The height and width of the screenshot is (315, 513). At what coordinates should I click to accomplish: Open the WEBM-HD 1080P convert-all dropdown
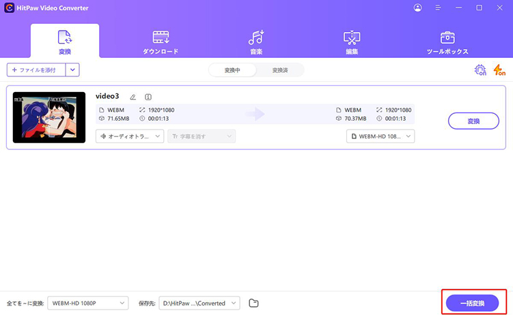click(88, 303)
